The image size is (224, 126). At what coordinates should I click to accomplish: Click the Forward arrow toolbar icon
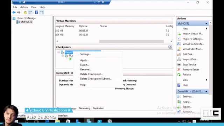coord(19,13)
